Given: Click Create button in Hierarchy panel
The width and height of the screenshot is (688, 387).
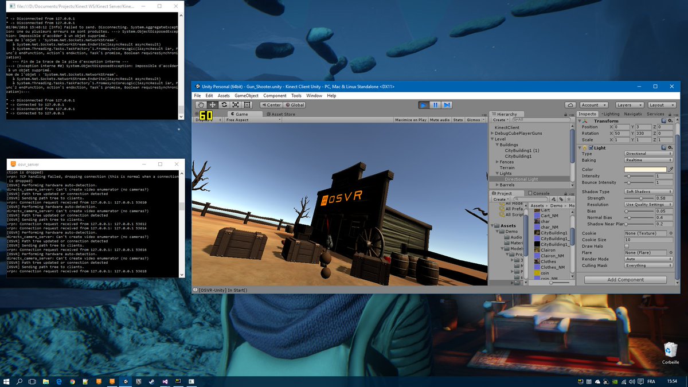Looking at the screenshot, I should point(501,120).
